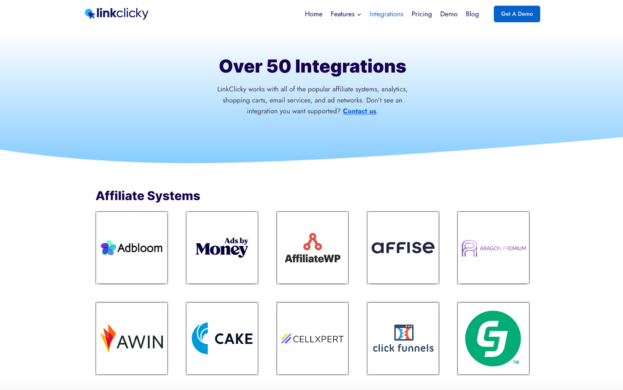The width and height of the screenshot is (623, 390).
Task: Choose the AffiliateWP integration card
Action: click(x=312, y=248)
